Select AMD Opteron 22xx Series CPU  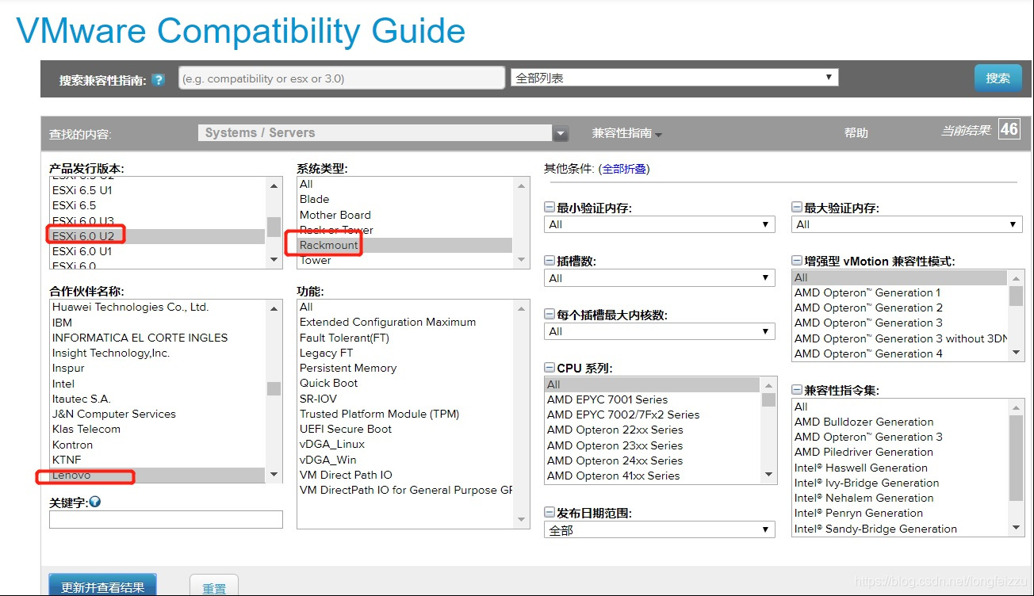pos(653,430)
